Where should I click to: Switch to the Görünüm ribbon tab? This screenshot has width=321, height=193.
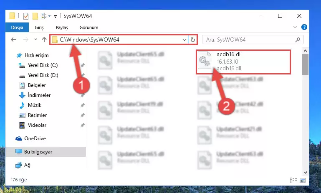click(89, 27)
